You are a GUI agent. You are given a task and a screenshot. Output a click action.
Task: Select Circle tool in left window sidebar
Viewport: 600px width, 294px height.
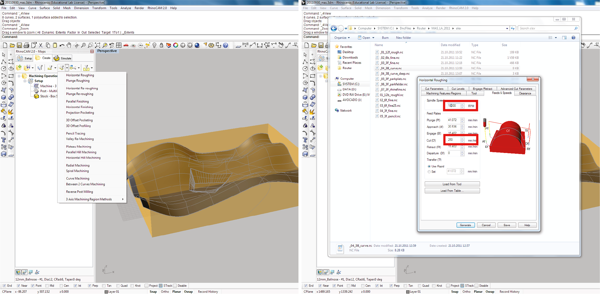(4, 69)
